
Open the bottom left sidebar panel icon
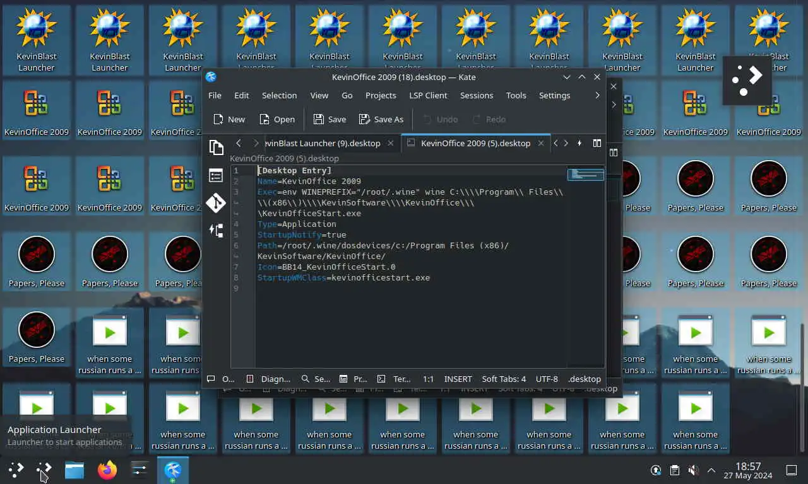click(216, 231)
